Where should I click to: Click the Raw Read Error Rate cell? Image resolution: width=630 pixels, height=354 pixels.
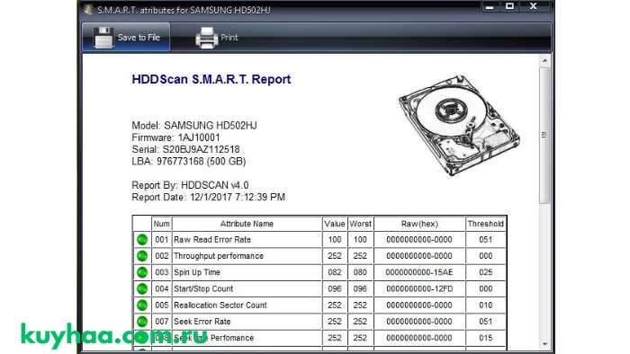(x=247, y=240)
